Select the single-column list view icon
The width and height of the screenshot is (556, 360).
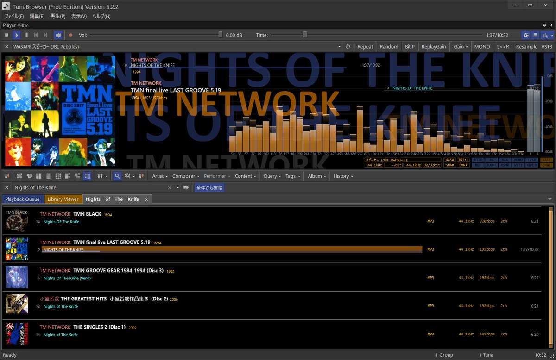click(49, 176)
